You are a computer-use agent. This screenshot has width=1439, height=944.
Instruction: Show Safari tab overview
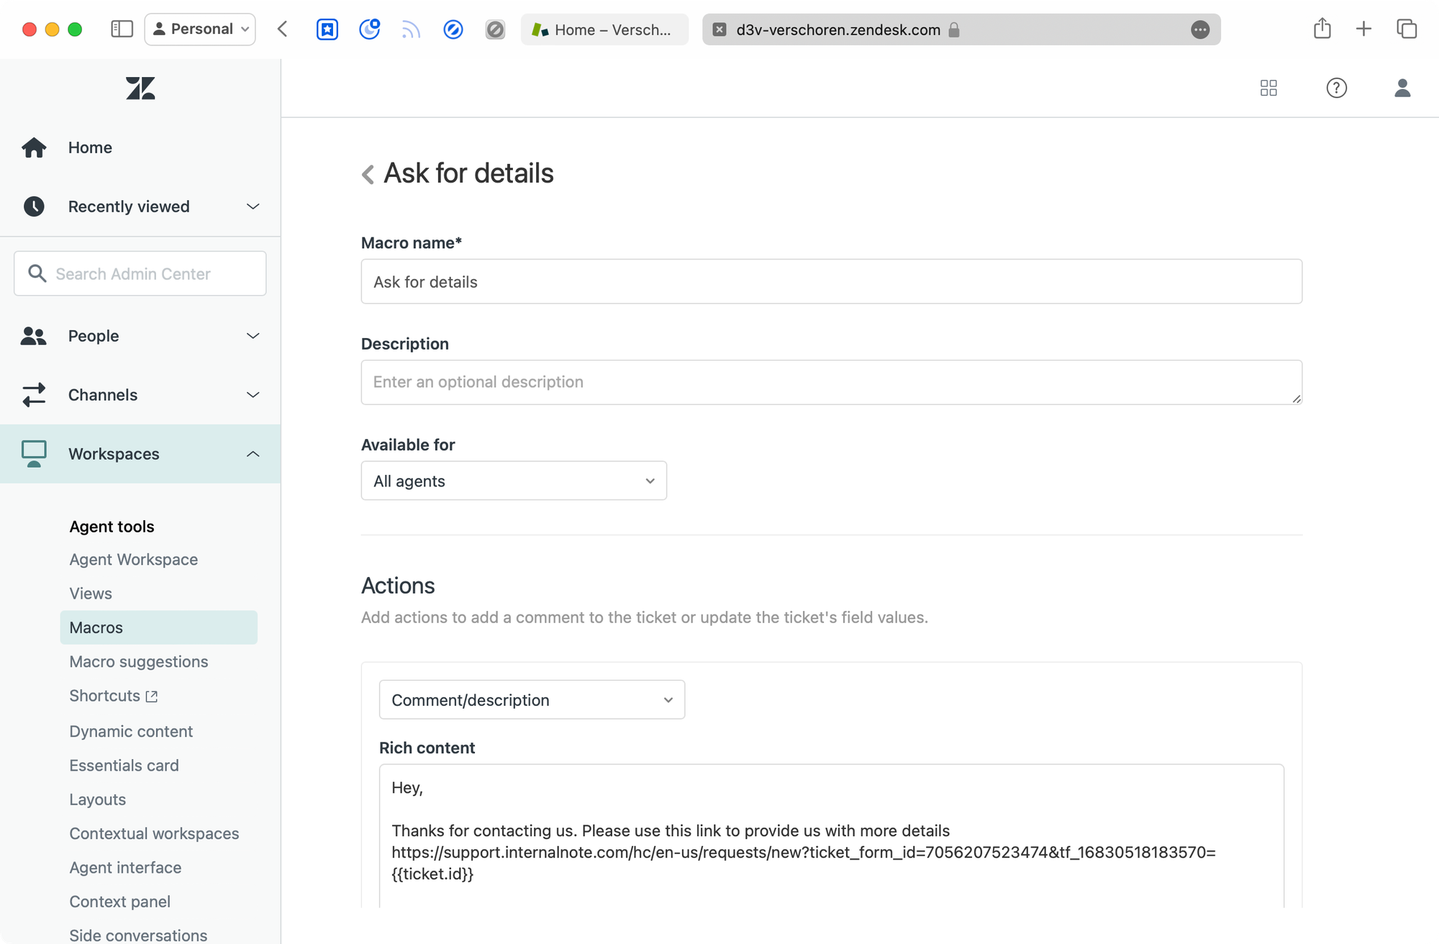pyautogui.click(x=1407, y=29)
